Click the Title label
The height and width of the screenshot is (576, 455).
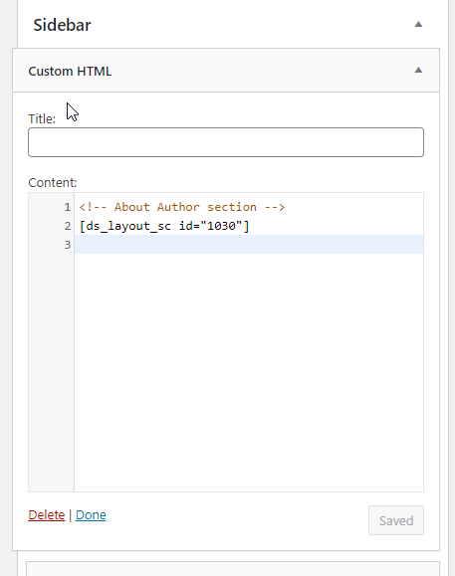click(42, 119)
